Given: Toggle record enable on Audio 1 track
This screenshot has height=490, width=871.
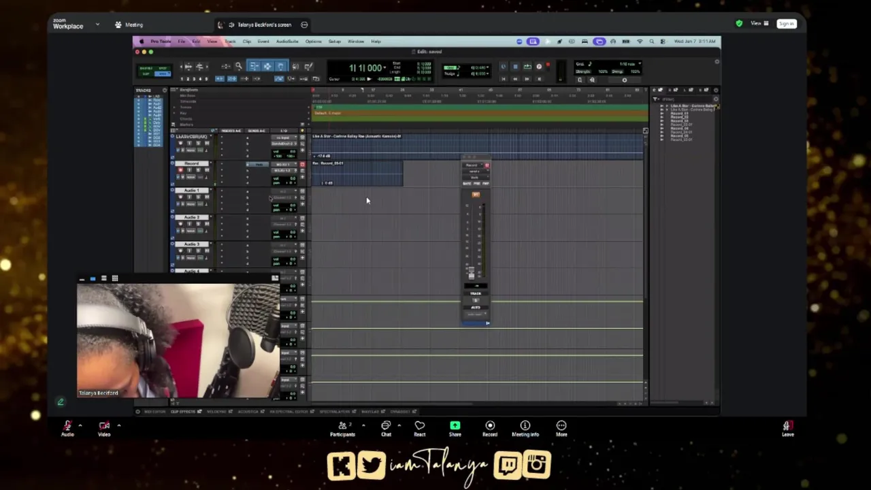Looking at the screenshot, I should [180, 197].
